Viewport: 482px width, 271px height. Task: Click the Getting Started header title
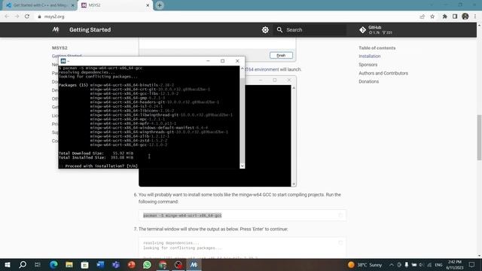[90, 30]
